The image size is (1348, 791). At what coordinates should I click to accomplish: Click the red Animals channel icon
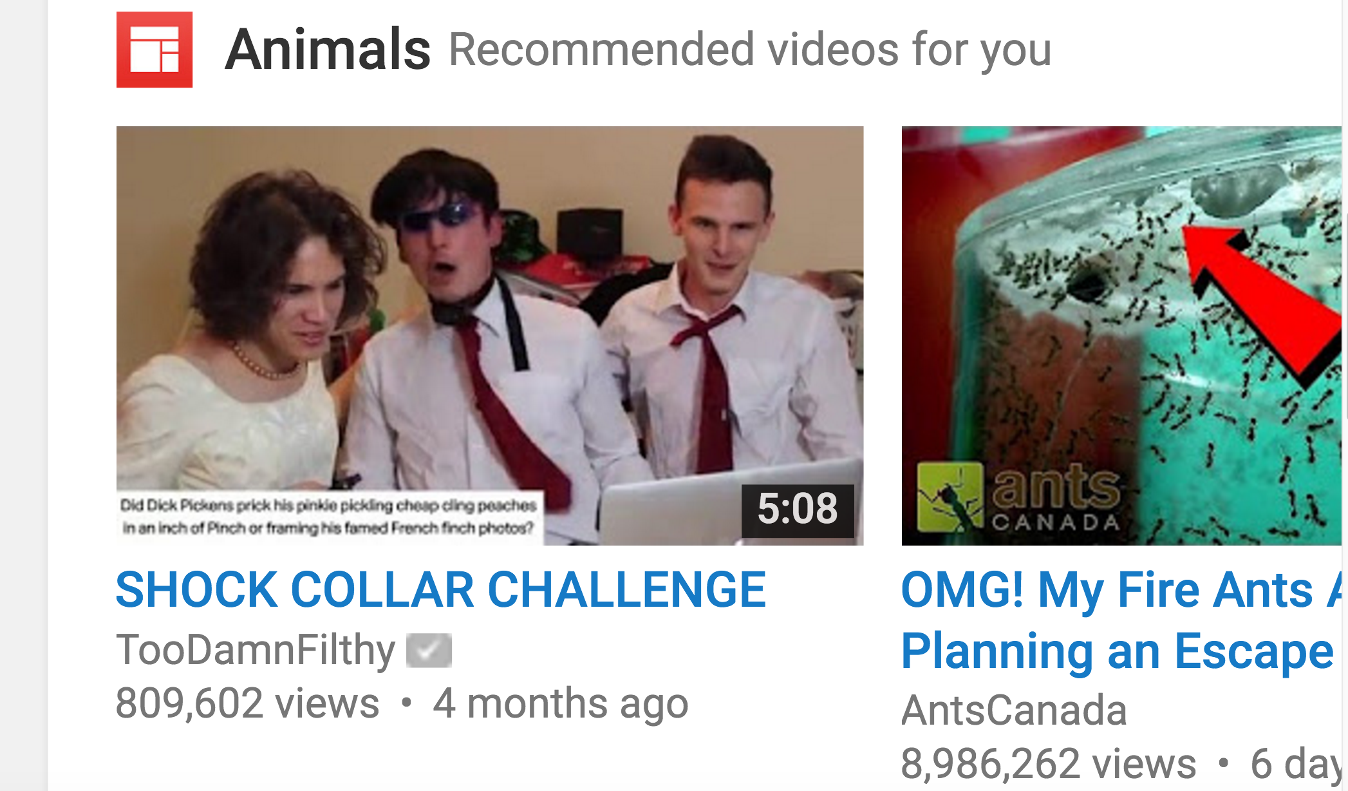pyautogui.click(x=154, y=50)
